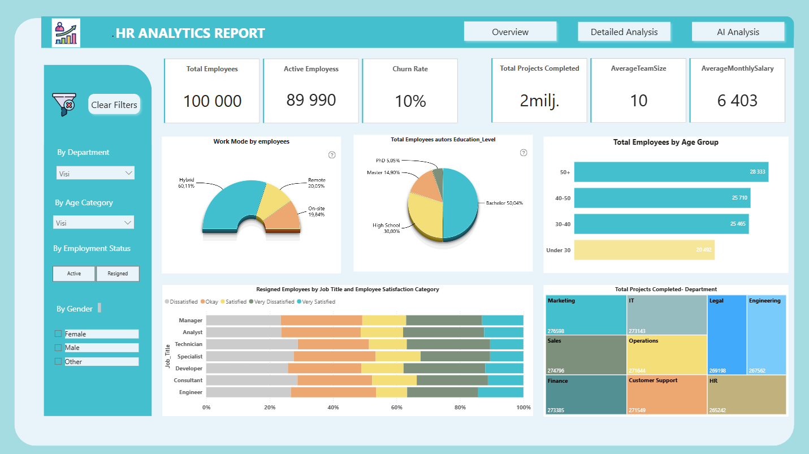809x454 pixels.
Task: Switch to the AI Analysis tab
Action: coord(738,32)
